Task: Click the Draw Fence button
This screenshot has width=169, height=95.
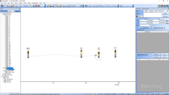Action: coord(146,28)
